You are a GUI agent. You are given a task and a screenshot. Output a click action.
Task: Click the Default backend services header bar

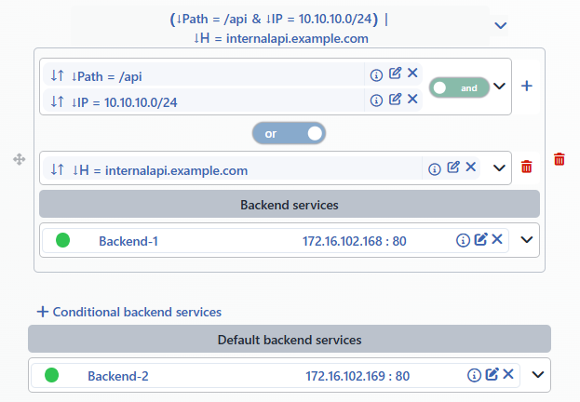pyautogui.click(x=290, y=339)
